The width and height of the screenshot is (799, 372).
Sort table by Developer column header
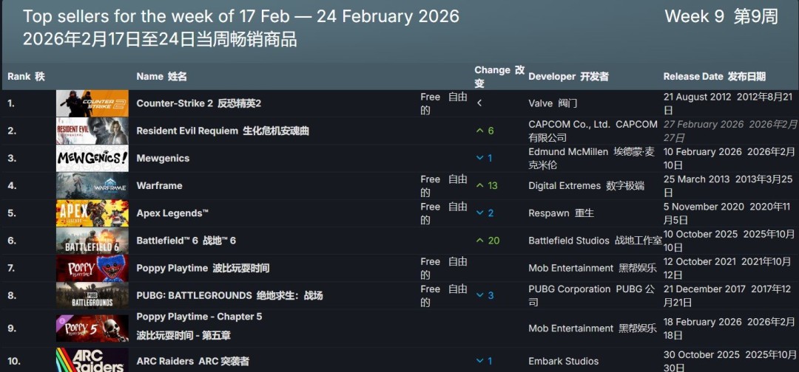(568, 77)
